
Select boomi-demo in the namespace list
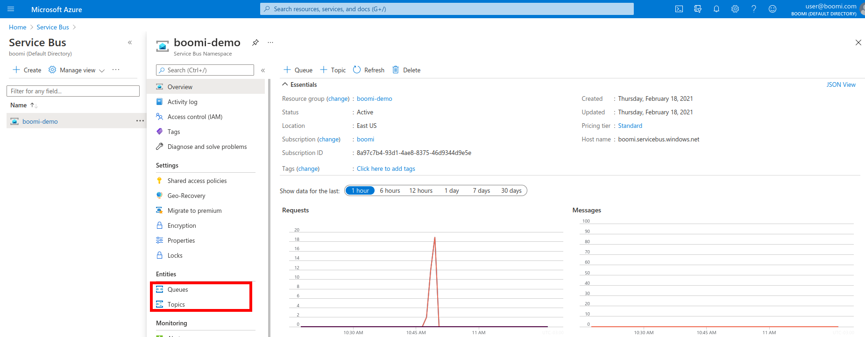(x=40, y=121)
